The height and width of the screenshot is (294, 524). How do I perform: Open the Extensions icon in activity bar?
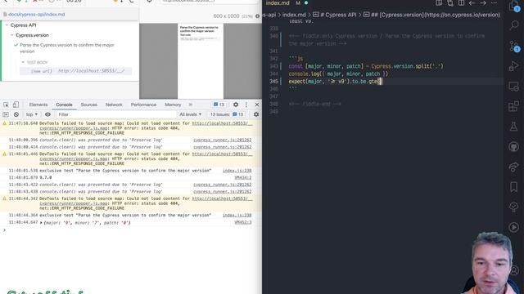(x=514, y=106)
